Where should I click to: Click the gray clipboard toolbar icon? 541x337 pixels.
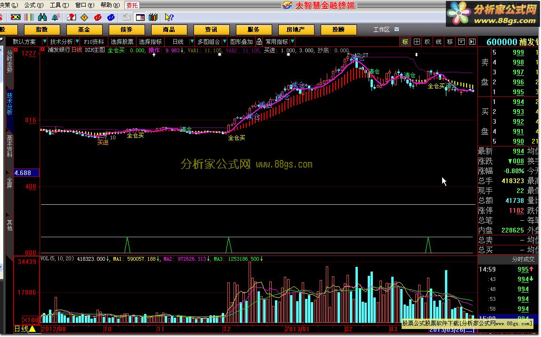coord(127,17)
